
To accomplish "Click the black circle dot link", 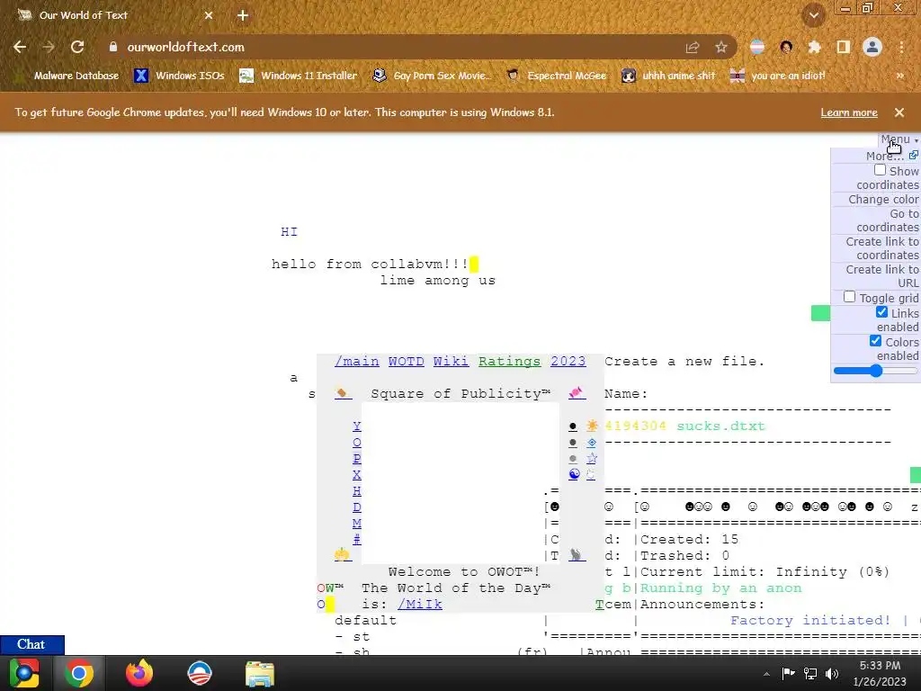I will [x=573, y=426].
